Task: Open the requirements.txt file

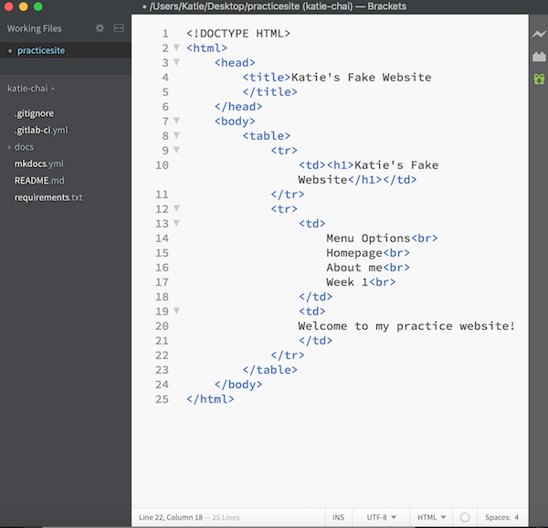Action: coord(48,197)
